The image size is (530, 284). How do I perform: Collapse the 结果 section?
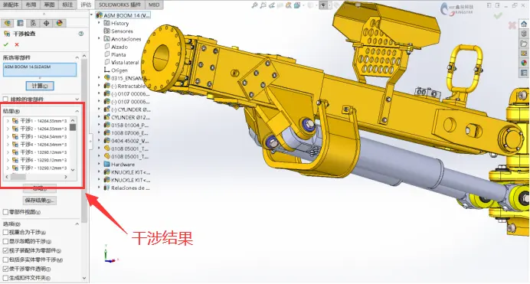77,111
